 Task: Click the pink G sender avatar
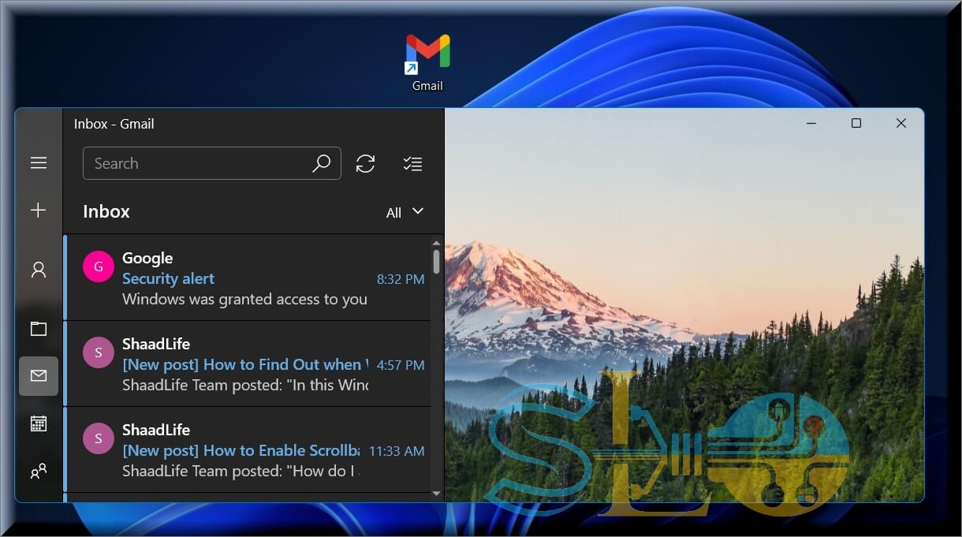click(x=99, y=267)
